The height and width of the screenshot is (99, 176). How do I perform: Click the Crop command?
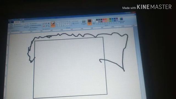[x=34, y=23]
